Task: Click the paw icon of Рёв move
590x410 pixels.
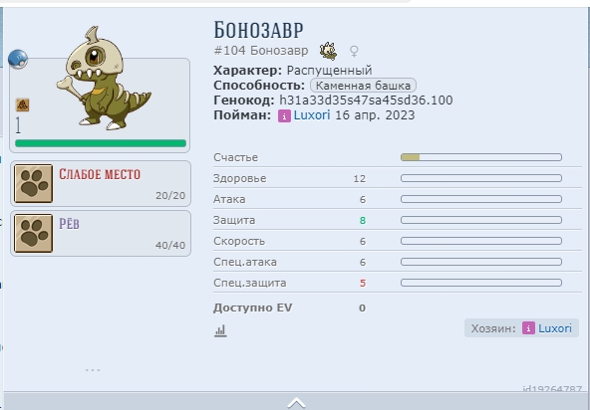Action: coord(34,234)
